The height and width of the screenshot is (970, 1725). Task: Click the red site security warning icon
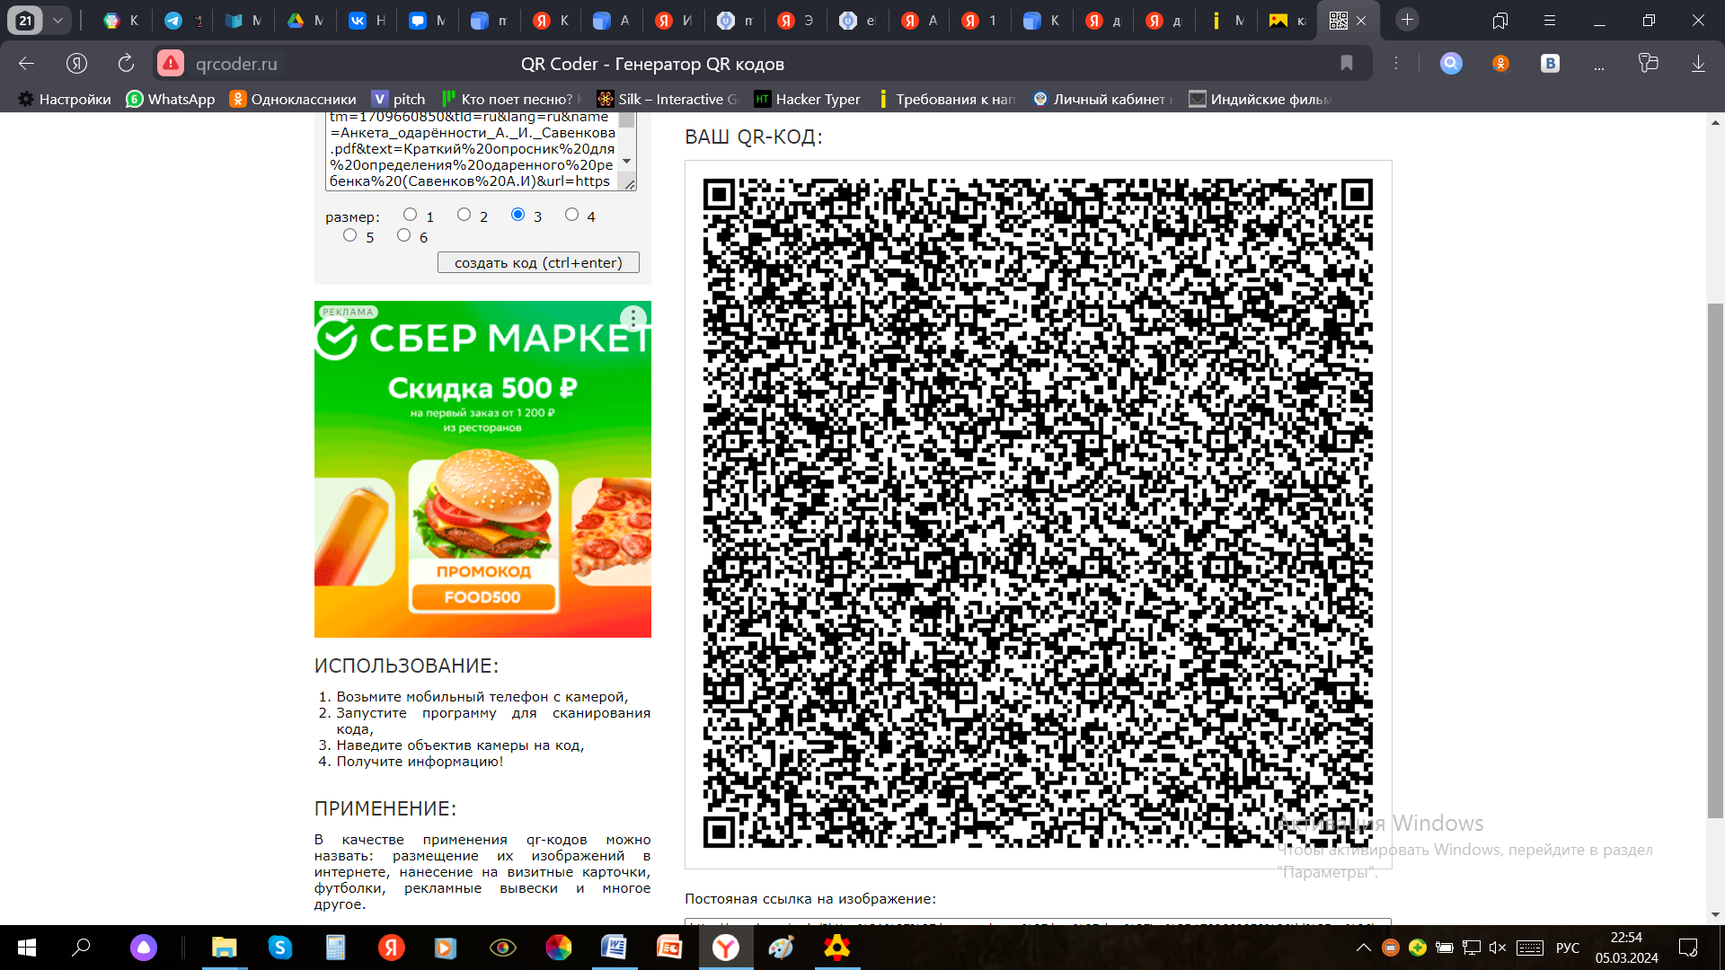(x=171, y=63)
